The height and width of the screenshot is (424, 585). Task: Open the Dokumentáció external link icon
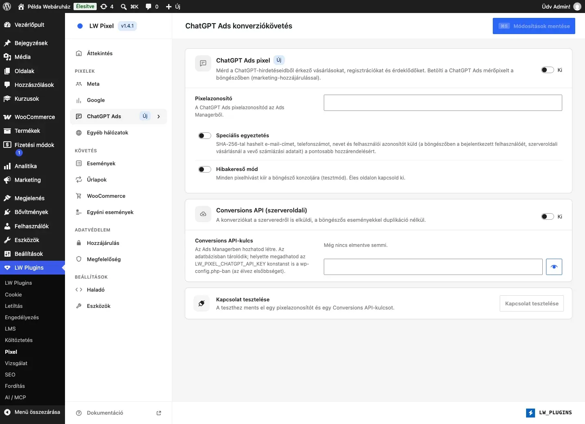point(159,413)
